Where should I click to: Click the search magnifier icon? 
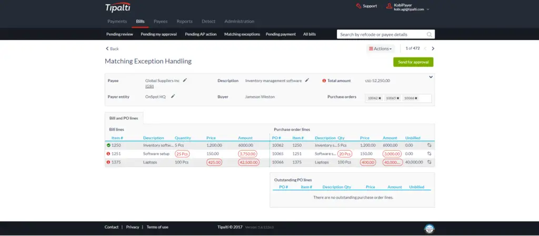430,35
